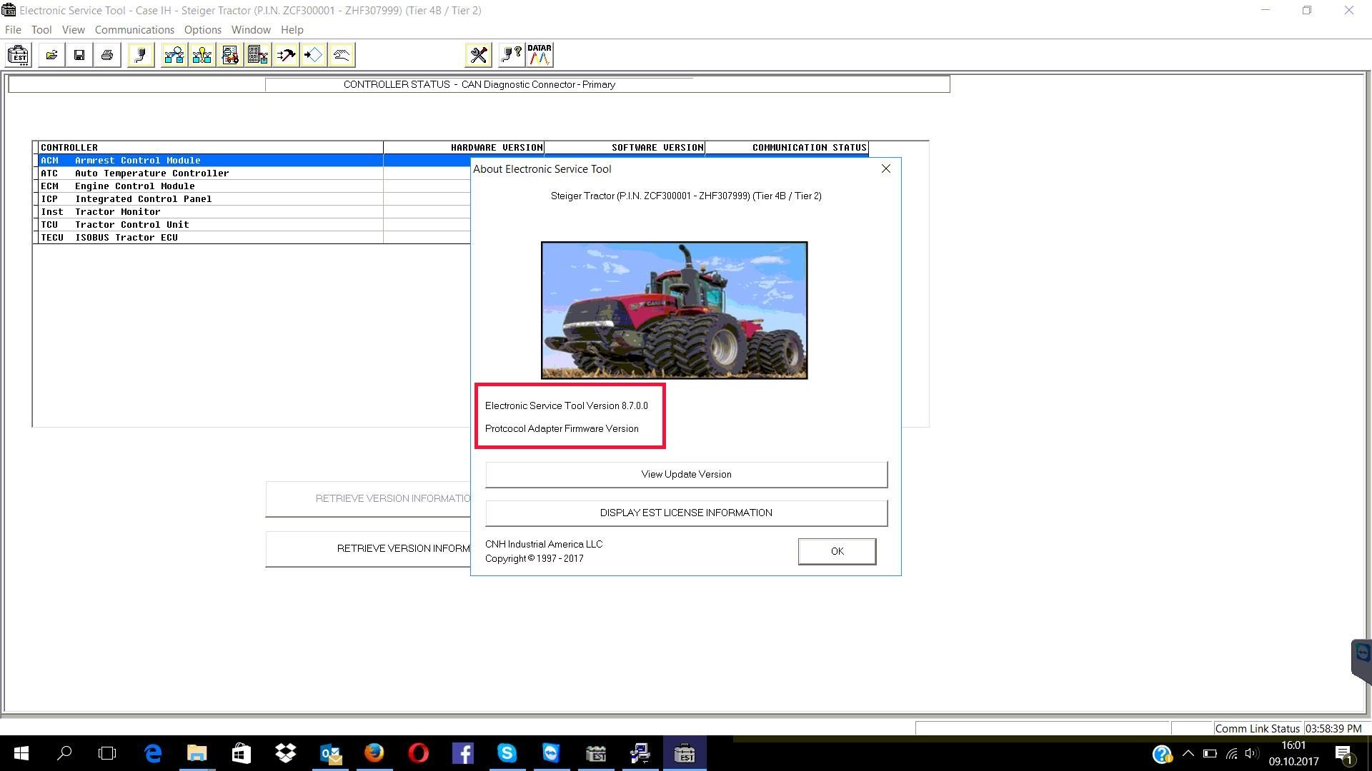Open the Window menu
The height and width of the screenshot is (771, 1372).
251,30
